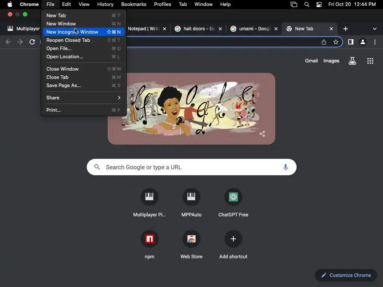Open a new tab with the plus button
The height and width of the screenshot is (287, 383).
[345, 29]
